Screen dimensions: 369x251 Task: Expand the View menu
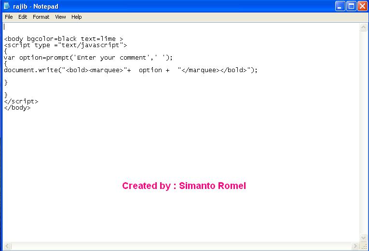[60, 17]
